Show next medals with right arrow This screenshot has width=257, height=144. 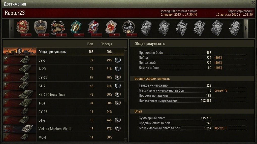point(246,28)
